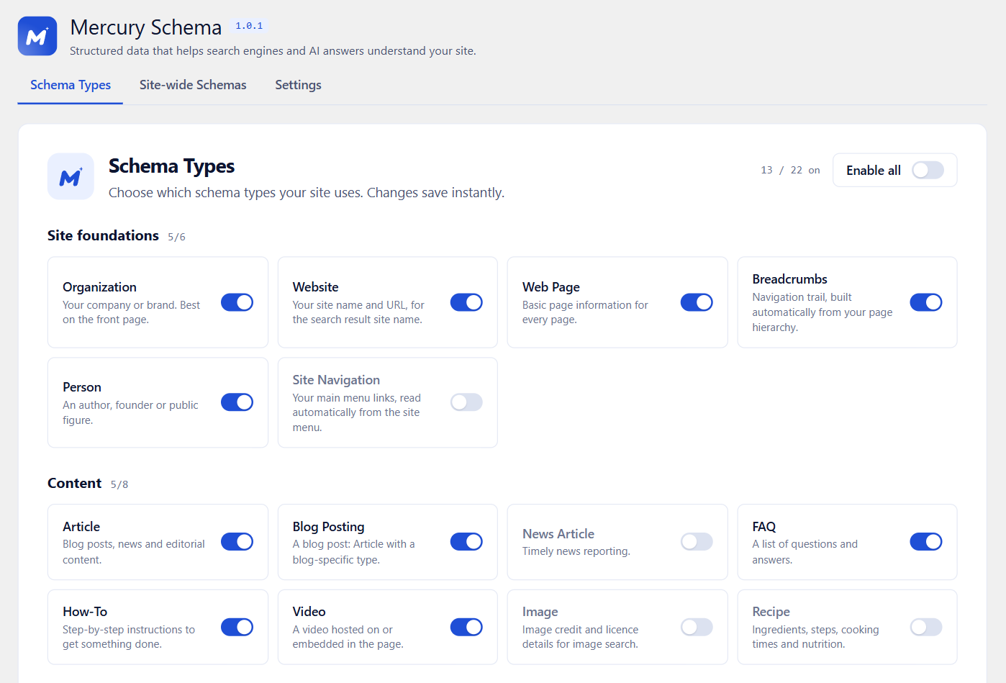Click the 'Site foundations' section heading

pyautogui.click(x=103, y=235)
